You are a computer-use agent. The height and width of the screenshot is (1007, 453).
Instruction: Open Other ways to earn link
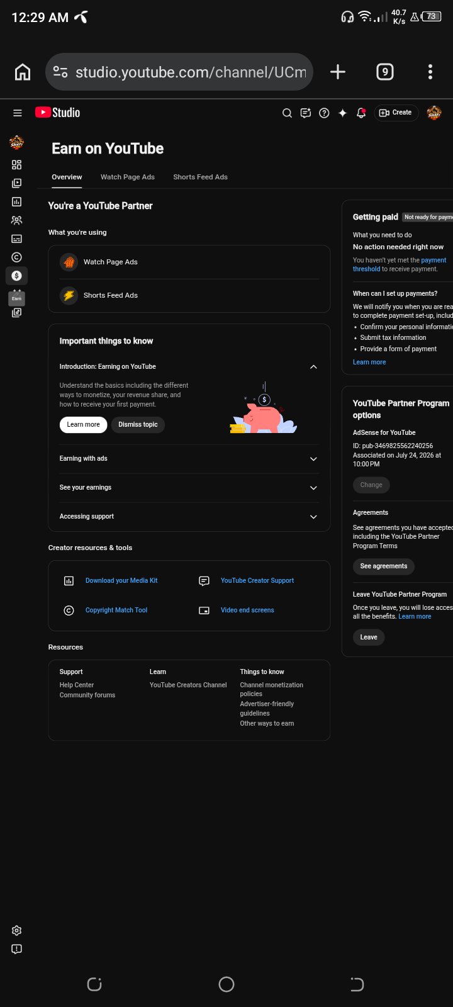(x=267, y=723)
